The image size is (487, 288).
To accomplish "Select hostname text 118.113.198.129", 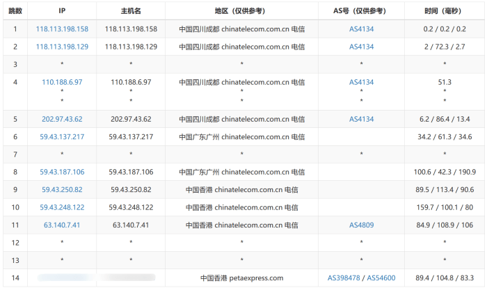I will point(131,47).
